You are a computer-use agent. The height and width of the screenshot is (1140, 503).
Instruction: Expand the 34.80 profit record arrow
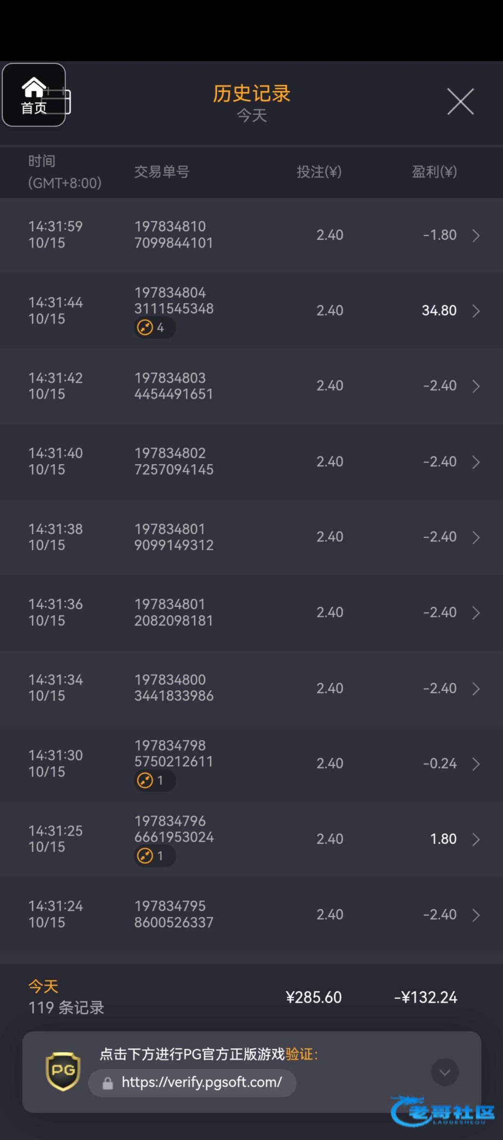coord(476,311)
